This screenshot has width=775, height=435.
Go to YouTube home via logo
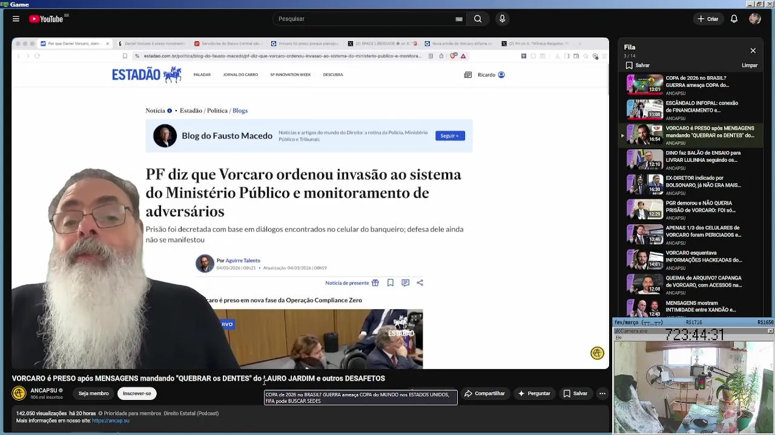click(47, 19)
